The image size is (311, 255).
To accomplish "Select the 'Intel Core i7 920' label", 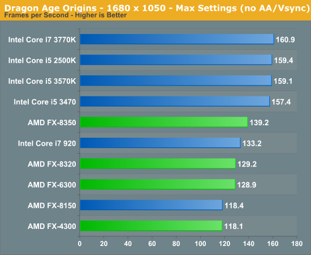I will (47, 143).
